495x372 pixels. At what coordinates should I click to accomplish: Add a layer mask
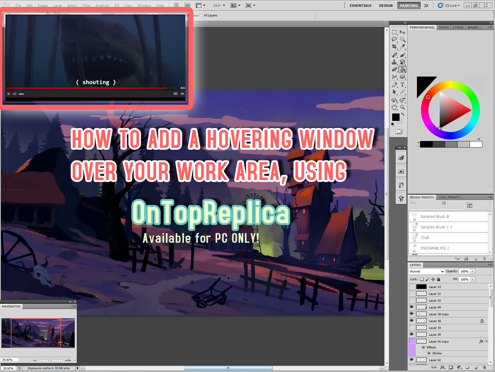451,367
